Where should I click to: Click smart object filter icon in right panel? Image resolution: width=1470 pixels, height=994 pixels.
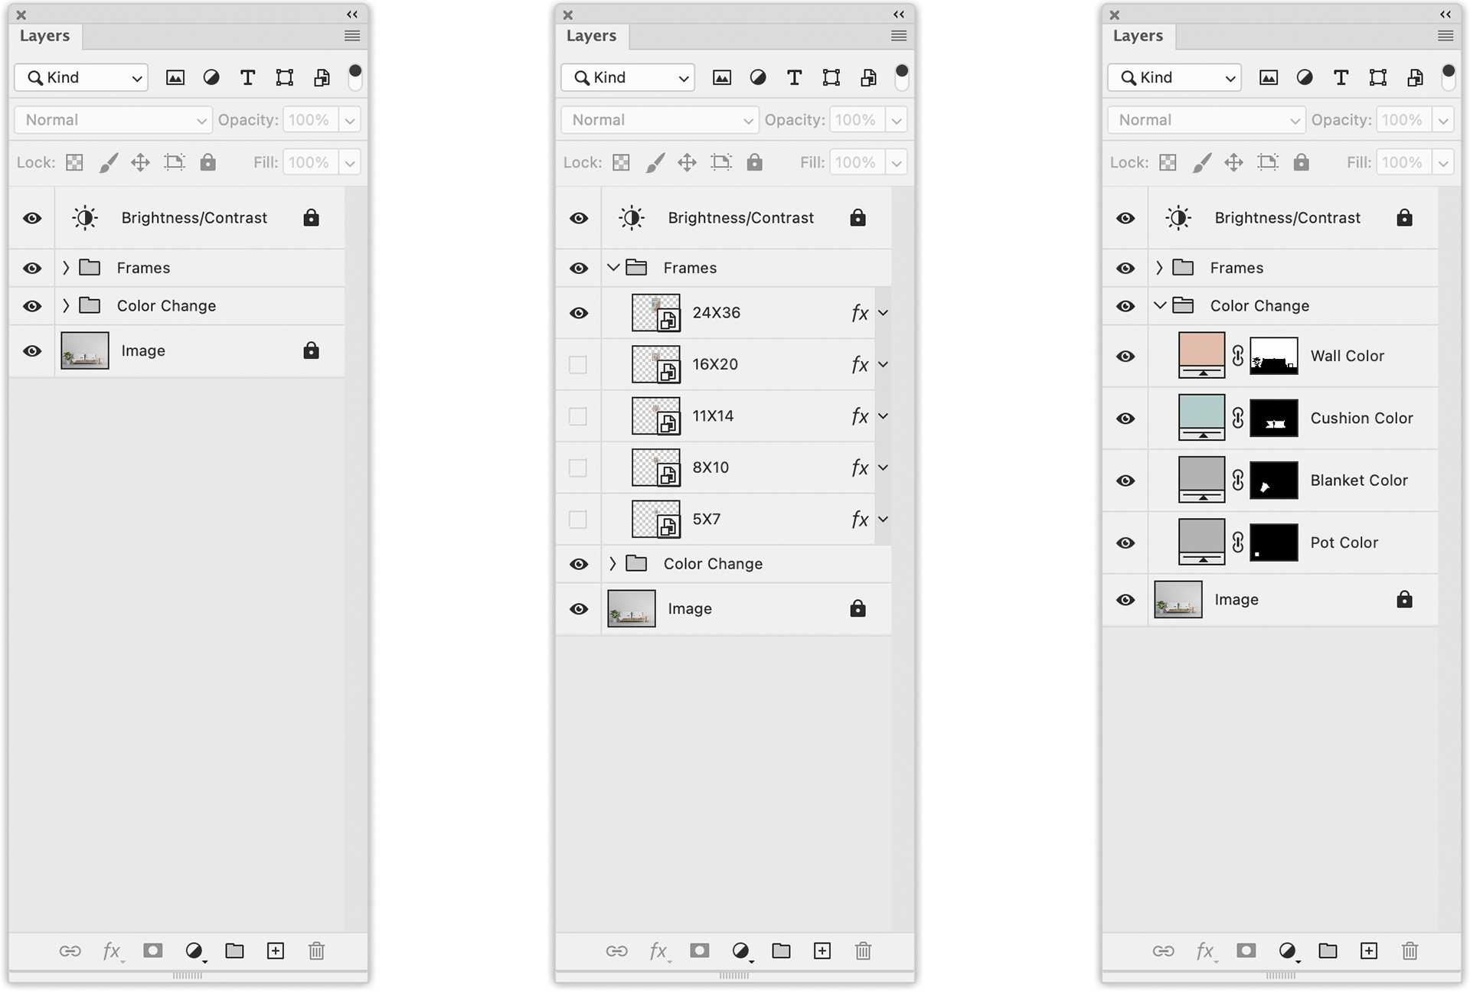(1414, 77)
